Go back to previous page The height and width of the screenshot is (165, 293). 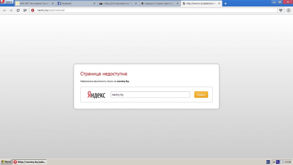pyautogui.click(x=4, y=10)
